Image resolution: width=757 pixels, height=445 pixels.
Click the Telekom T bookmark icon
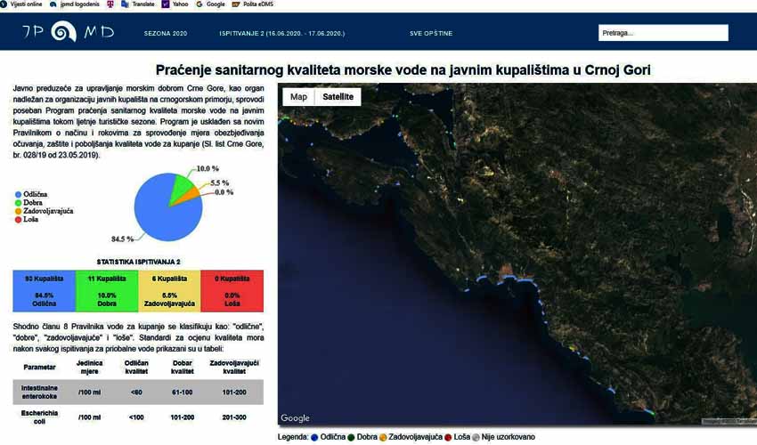110,4
